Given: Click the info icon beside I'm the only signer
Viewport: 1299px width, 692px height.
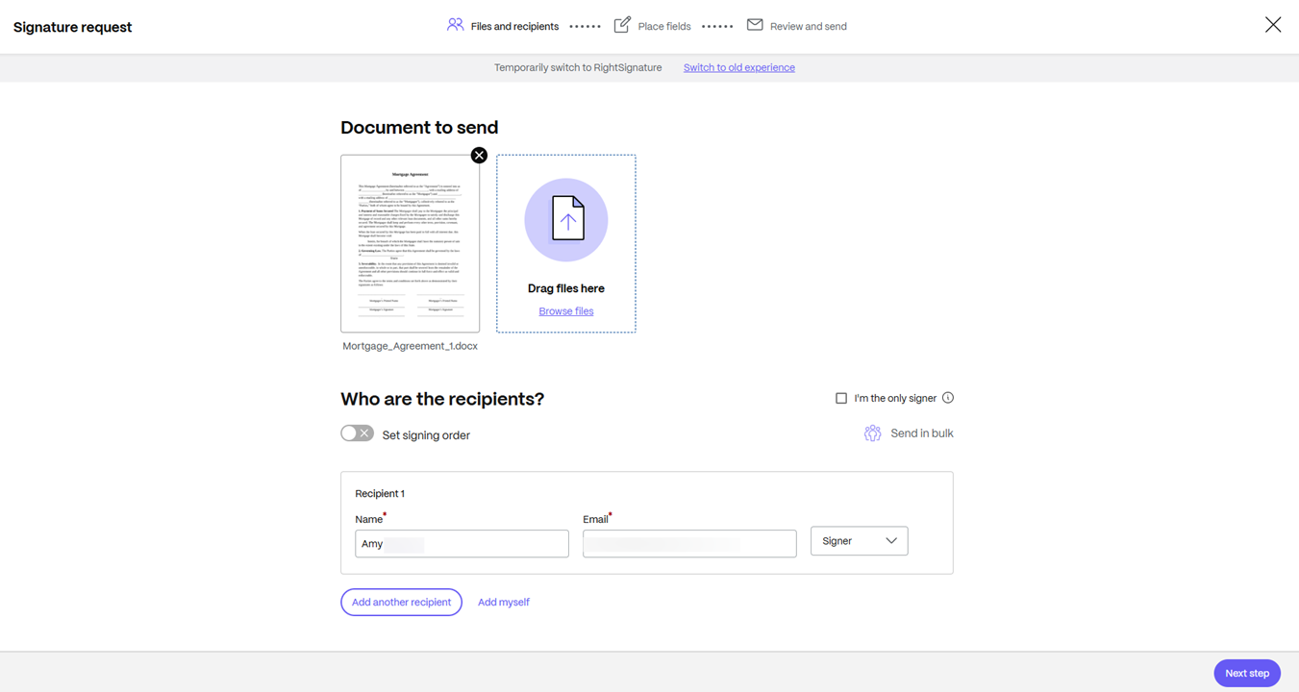Looking at the screenshot, I should coord(948,397).
